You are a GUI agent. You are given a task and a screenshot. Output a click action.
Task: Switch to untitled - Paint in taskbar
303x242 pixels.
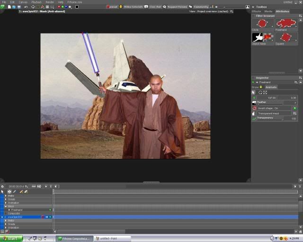[112, 239]
